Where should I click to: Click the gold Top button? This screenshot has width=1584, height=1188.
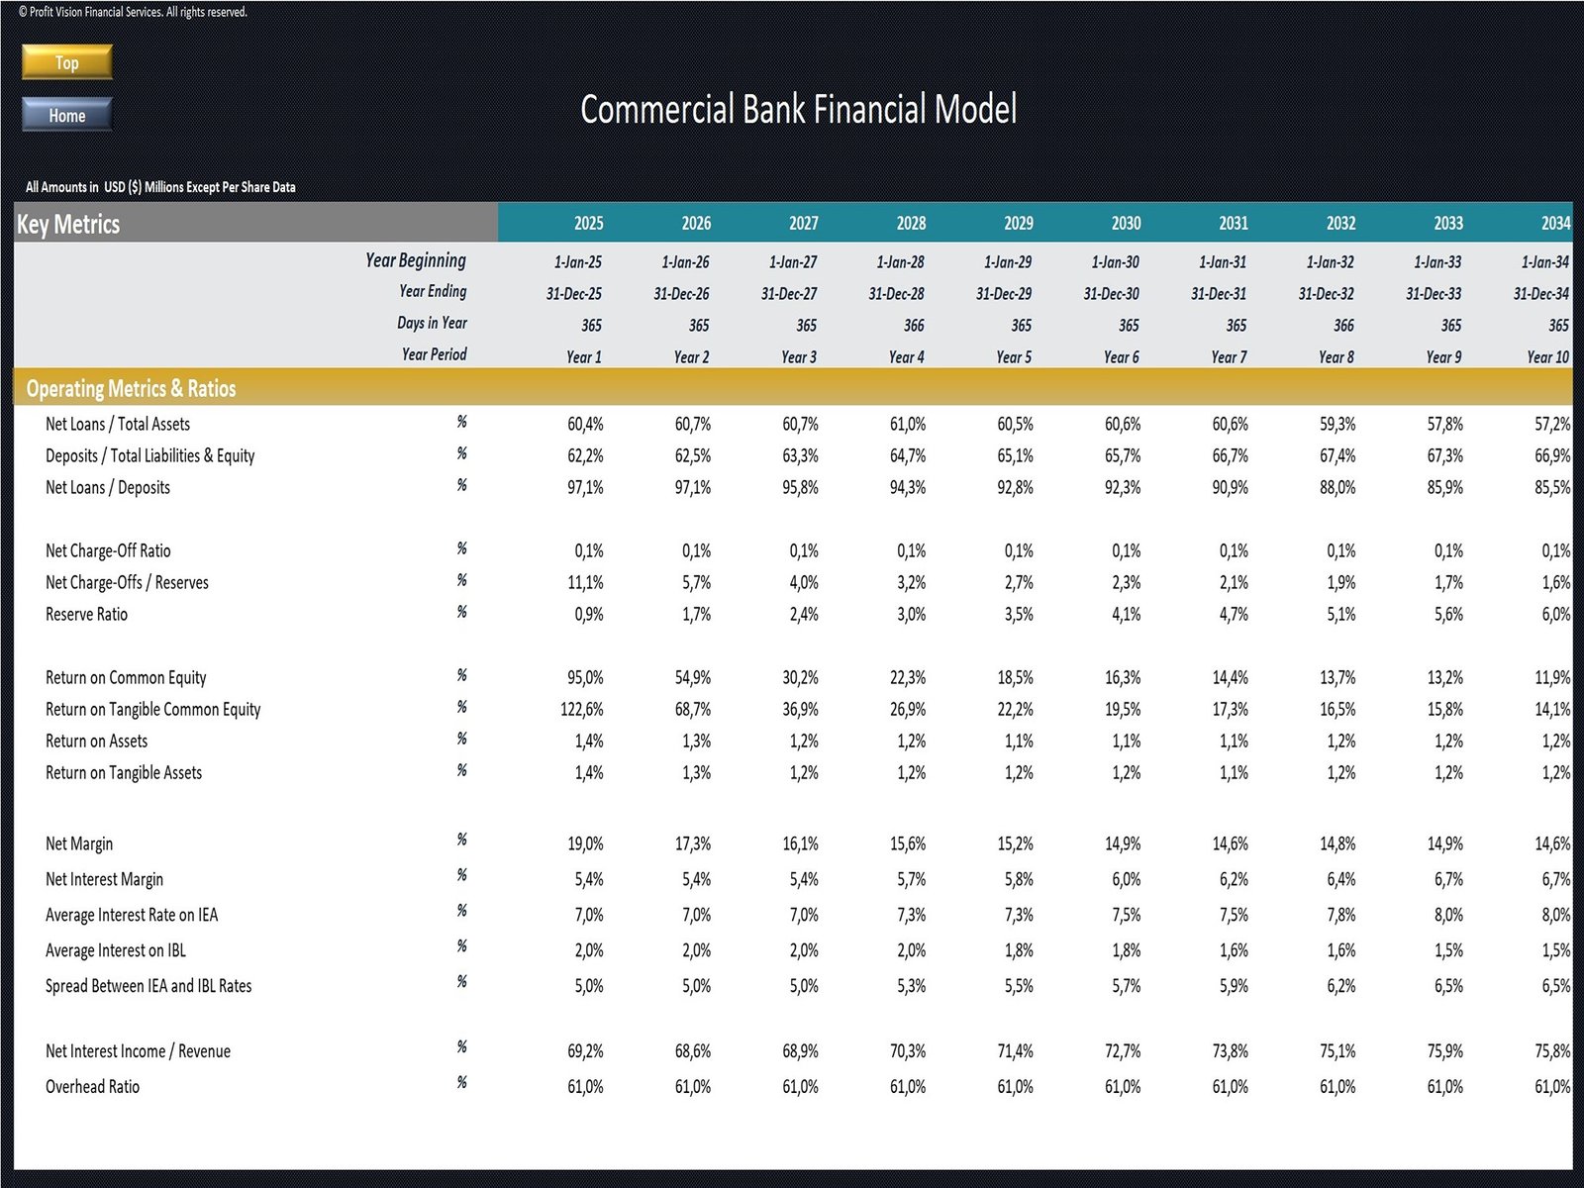(67, 62)
